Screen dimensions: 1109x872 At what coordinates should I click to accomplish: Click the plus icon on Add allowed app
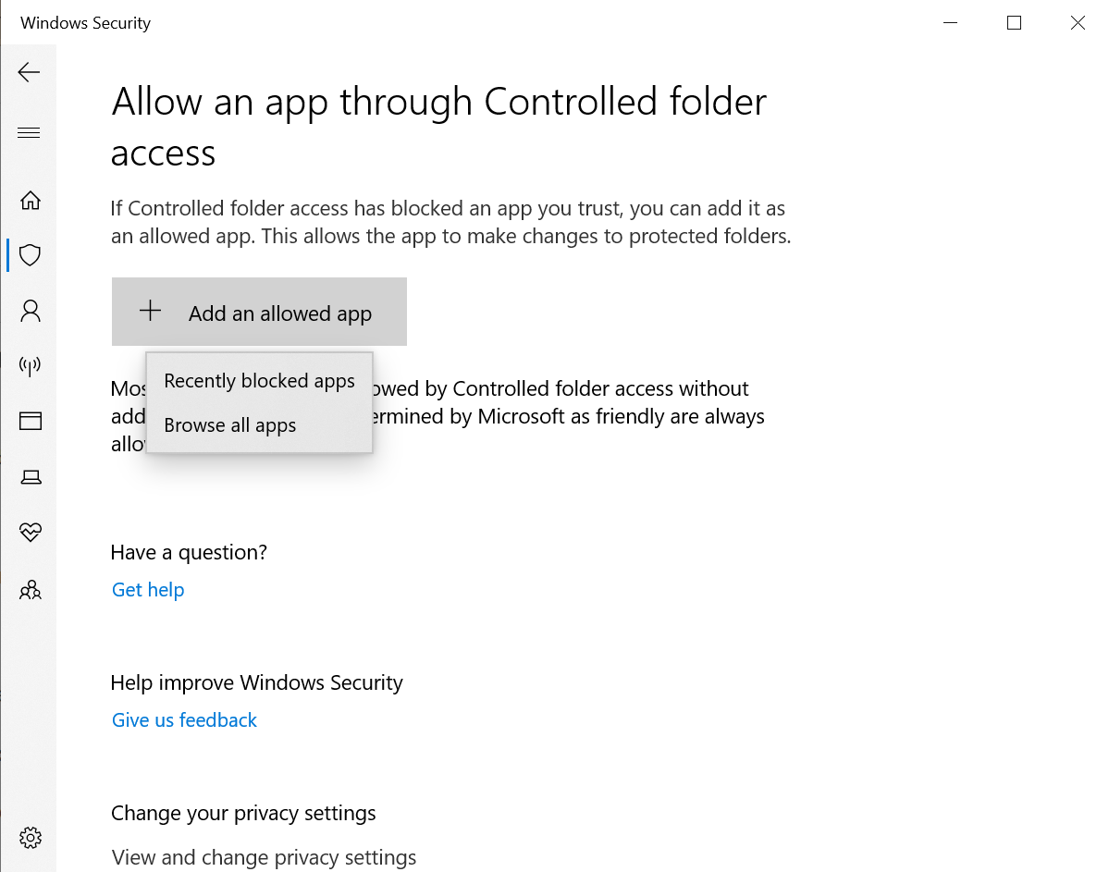(150, 312)
